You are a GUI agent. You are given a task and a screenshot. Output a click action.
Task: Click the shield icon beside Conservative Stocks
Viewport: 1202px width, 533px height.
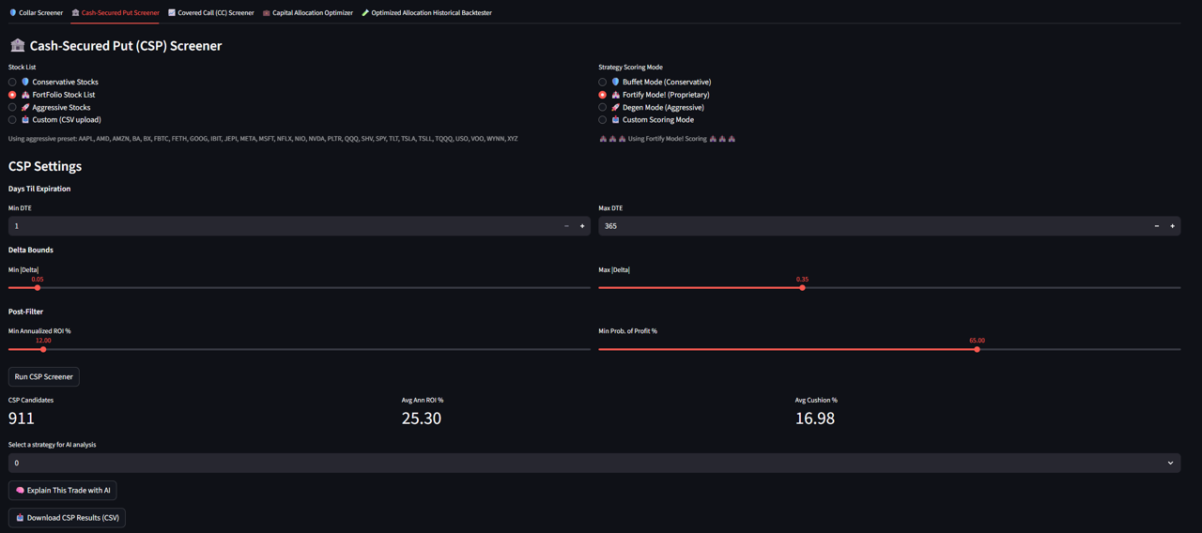(25, 83)
